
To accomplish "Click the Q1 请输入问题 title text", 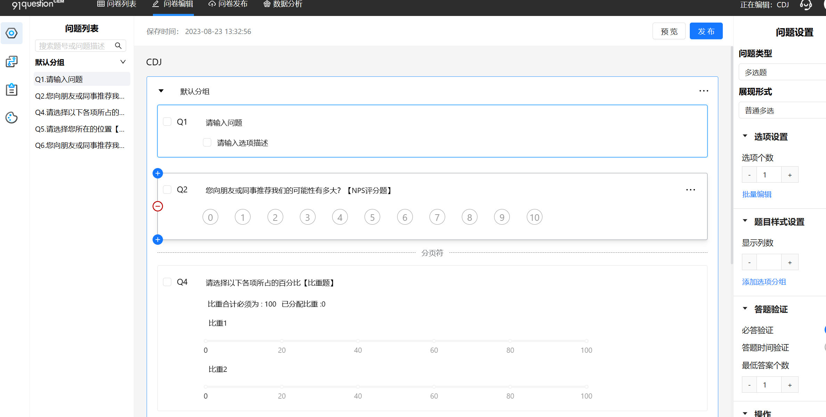I will 224,123.
